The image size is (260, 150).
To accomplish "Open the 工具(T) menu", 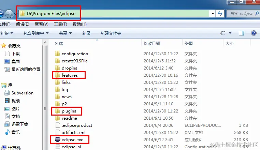I will coord(60,24).
